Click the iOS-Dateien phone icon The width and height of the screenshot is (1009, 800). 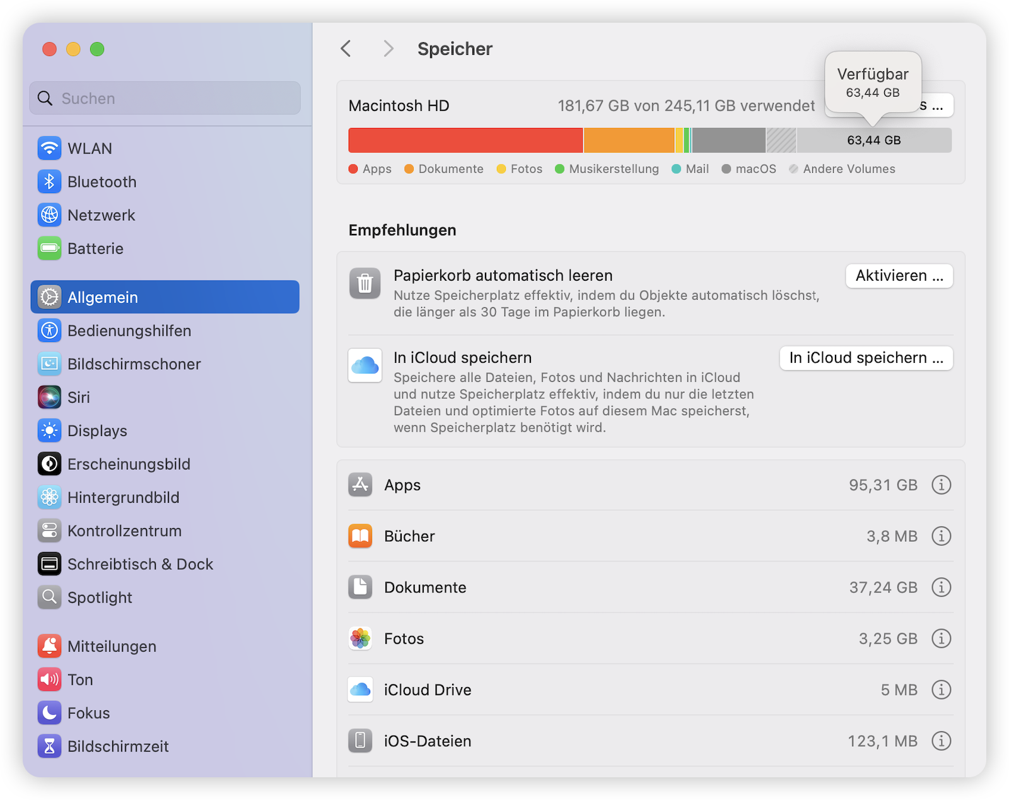[x=360, y=741]
